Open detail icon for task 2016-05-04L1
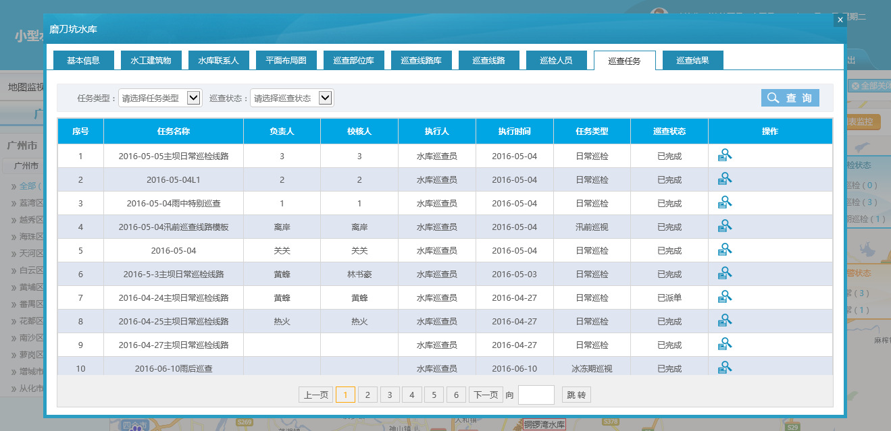The height and width of the screenshot is (431, 891). coord(725,179)
